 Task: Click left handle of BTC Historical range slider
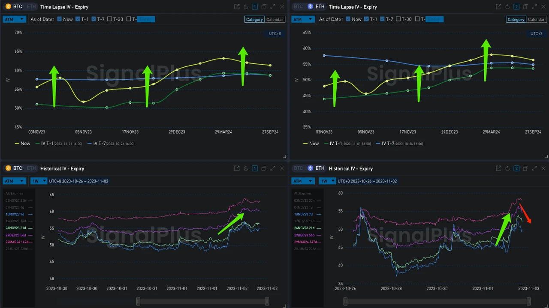(x=138, y=302)
